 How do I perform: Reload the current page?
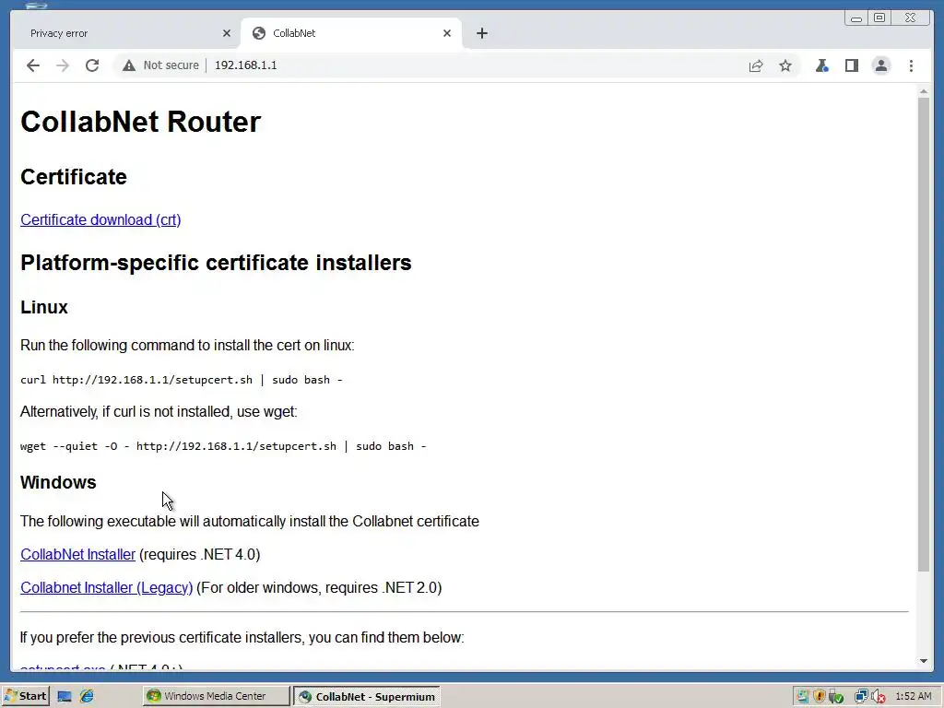[x=92, y=65]
